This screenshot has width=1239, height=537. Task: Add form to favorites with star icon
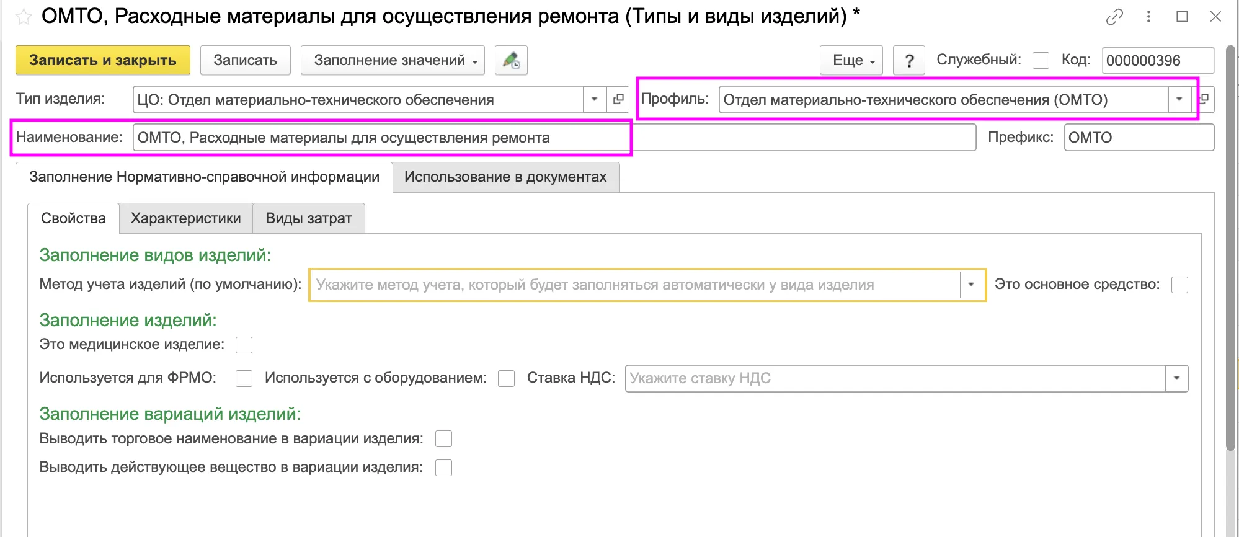click(x=24, y=17)
